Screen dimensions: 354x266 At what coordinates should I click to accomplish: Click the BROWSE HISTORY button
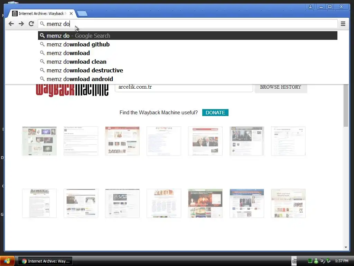281,88
